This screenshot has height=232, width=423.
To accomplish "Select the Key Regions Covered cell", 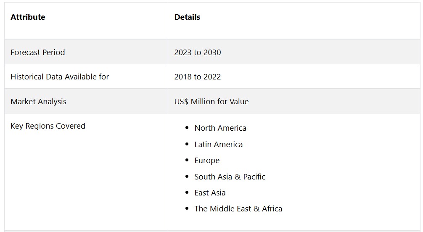I will (48, 126).
